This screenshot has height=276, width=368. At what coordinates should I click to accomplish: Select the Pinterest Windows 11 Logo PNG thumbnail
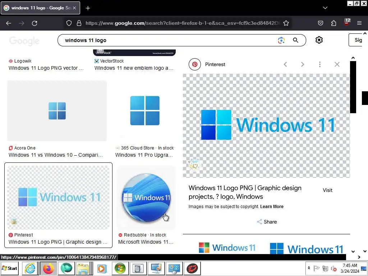59,198
